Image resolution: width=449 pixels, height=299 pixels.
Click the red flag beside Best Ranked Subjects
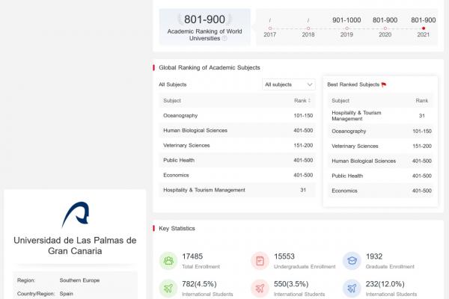[x=384, y=84]
